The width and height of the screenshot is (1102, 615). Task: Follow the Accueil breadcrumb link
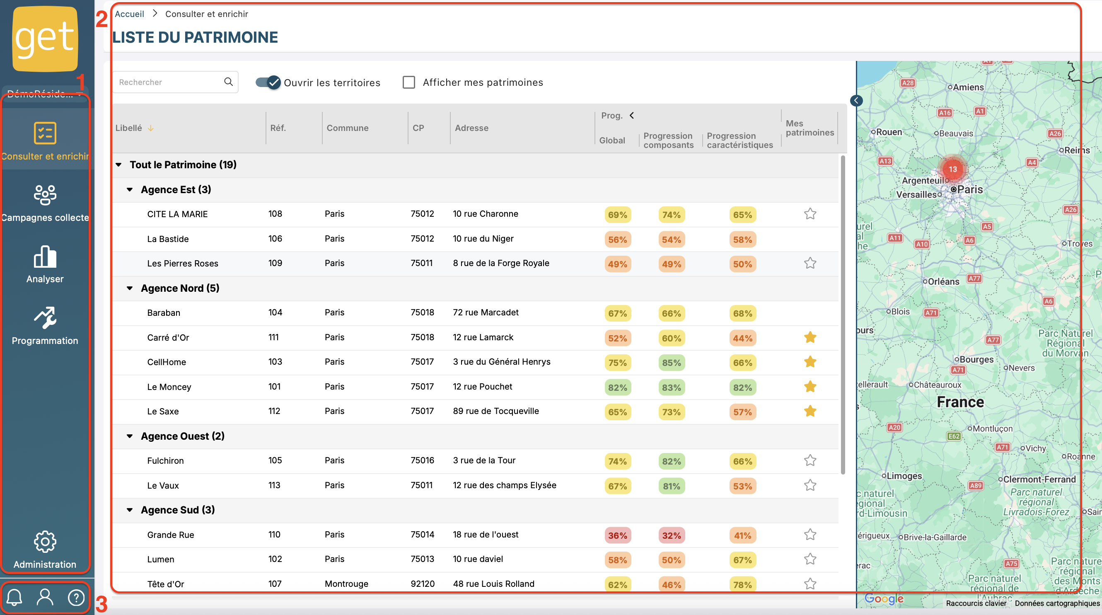coord(129,14)
